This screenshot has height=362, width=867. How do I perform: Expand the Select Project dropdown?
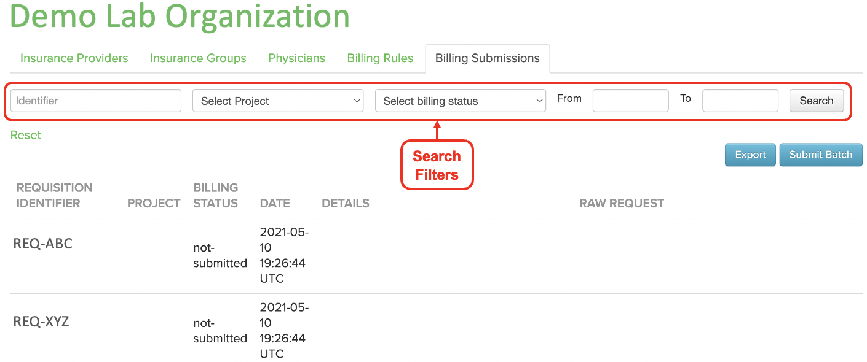pyautogui.click(x=278, y=101)
